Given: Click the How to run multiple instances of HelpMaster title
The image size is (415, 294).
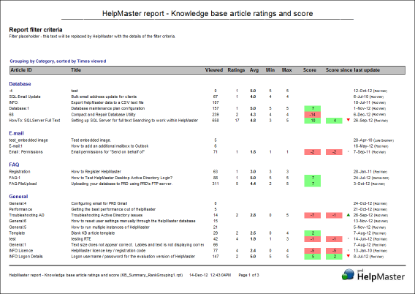Looking at the screenshot, I should [110, 227].
